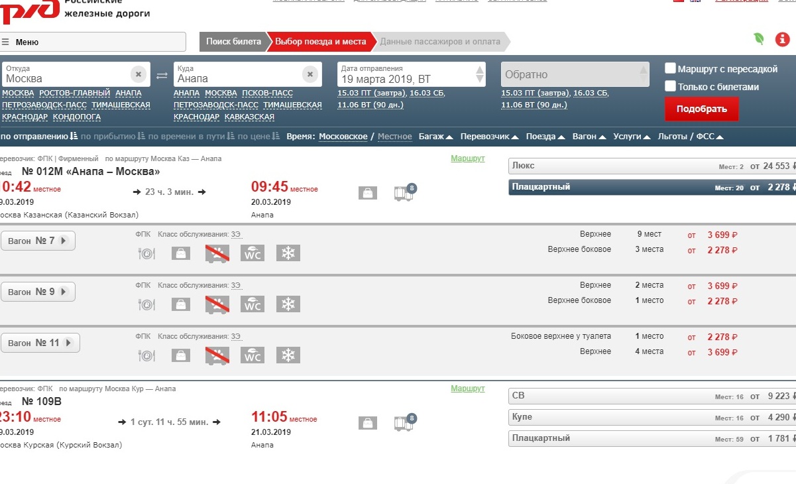Click the WC icon in Вагон № 9
The image size is (796, 484).
[253, 304]
